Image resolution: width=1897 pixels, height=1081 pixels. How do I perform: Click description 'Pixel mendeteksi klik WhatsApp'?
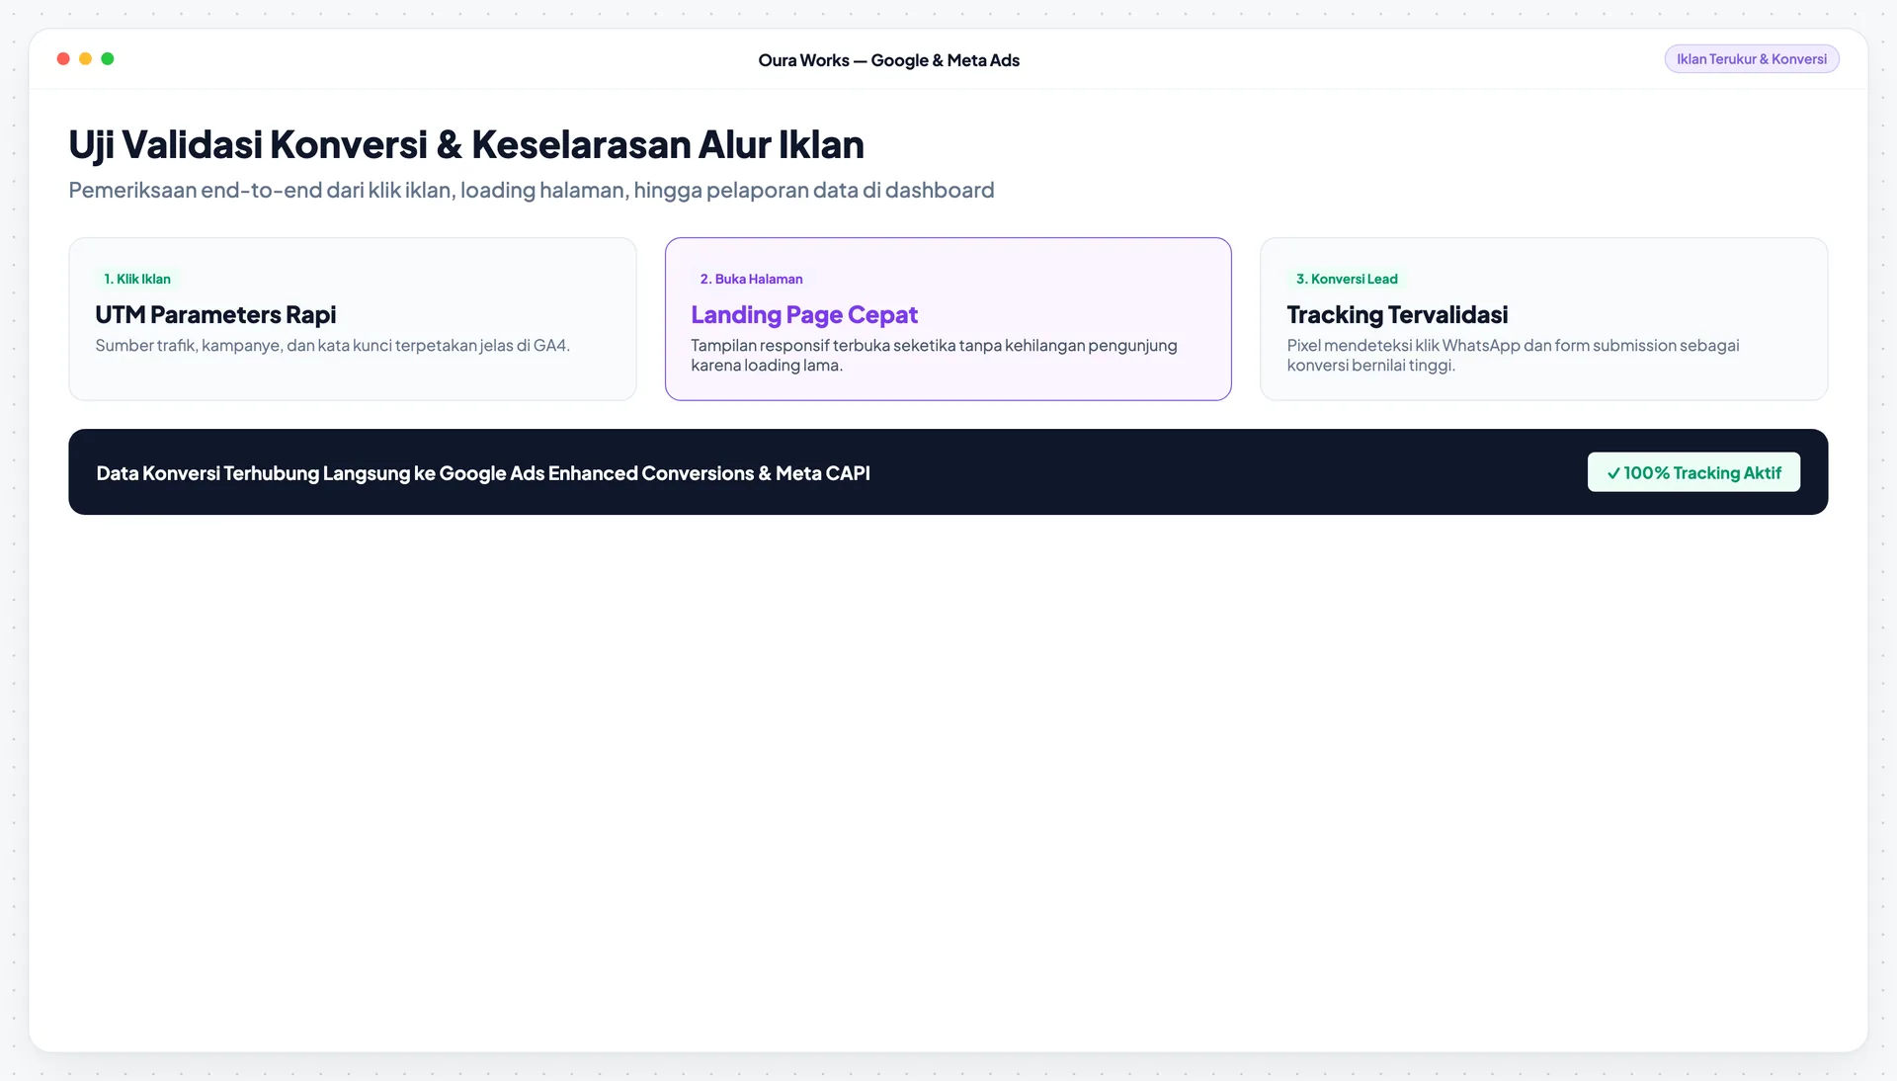1513,355
